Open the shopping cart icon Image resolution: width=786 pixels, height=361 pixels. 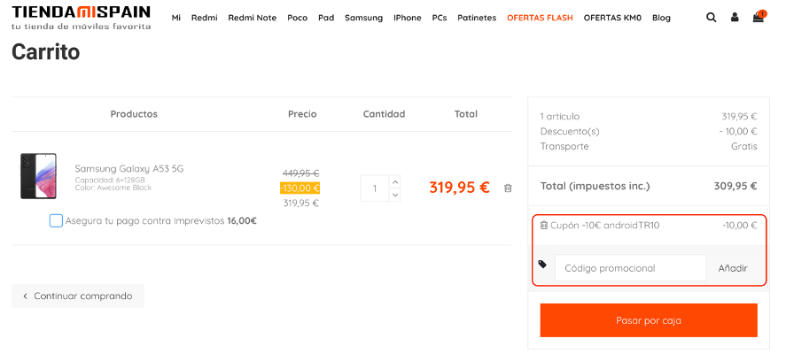(759, 17)
